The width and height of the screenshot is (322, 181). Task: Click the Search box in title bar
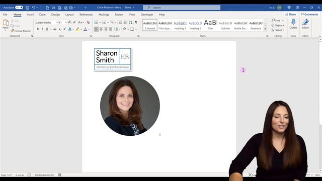182,8
